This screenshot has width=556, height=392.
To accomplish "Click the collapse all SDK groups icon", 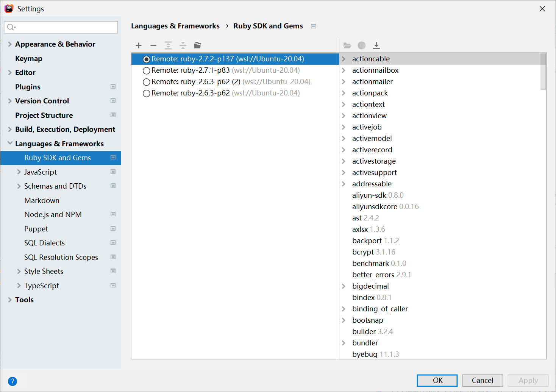I will coord(183,46).
